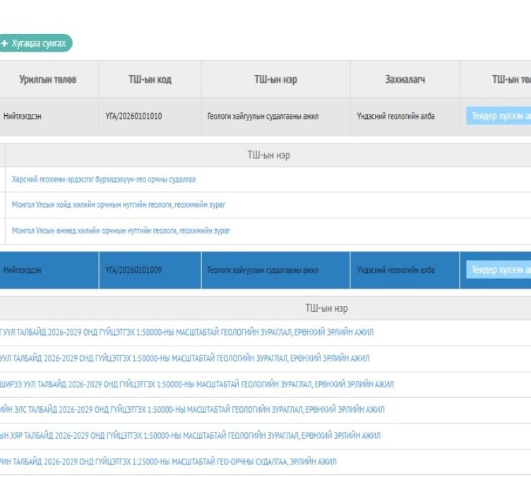
Task: Expand the first Нийтлэгдсэн row status cell
Action: (x=23, y=117)
